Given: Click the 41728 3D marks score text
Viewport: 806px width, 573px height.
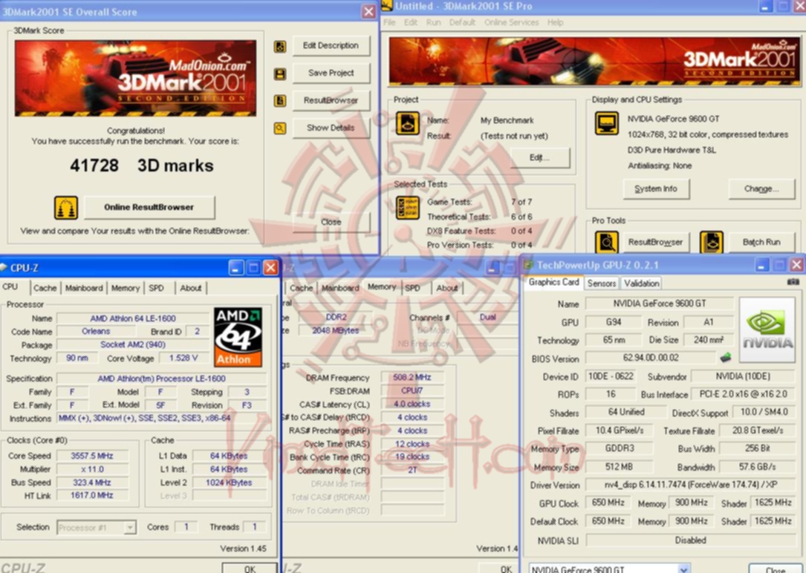Looking at the screenshot, I should coord(141,166).
